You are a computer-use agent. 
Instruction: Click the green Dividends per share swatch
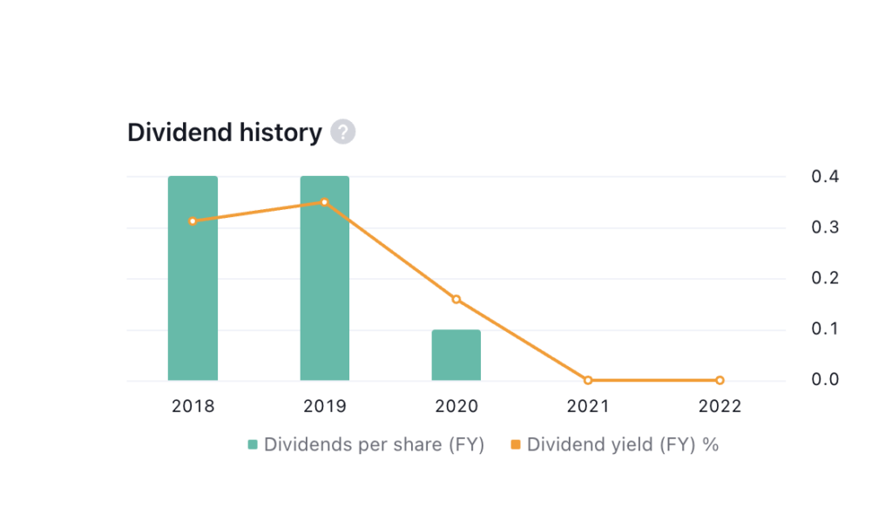(x=253, y=444)
